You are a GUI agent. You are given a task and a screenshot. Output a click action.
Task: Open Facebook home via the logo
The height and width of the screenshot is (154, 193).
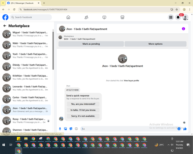(x=5, y=17)
